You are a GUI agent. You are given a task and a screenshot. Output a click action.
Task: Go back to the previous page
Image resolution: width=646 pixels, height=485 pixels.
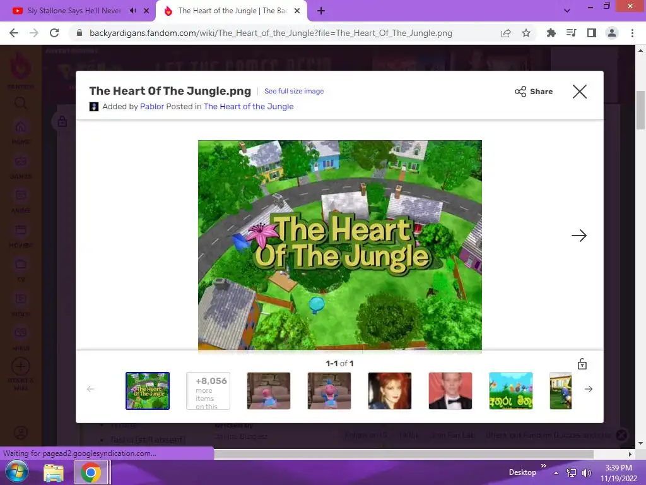click(x=14, y=33)
